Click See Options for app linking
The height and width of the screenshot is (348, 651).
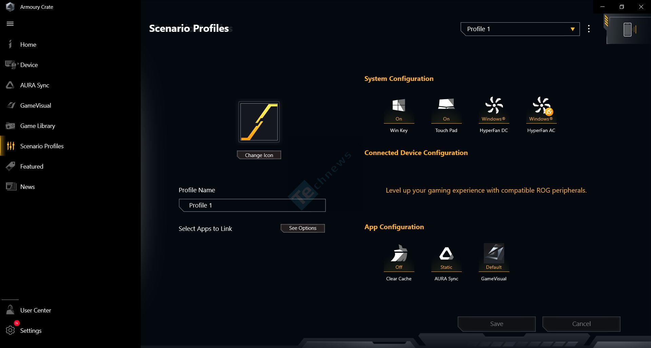pyautogui.click(x=303, y=228)
